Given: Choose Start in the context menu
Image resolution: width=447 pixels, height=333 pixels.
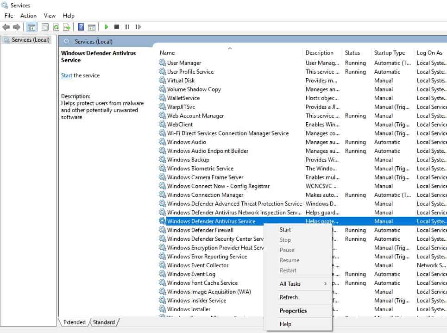Looking at the screenshot, I should pyautogui.click(x=285, y=230).
